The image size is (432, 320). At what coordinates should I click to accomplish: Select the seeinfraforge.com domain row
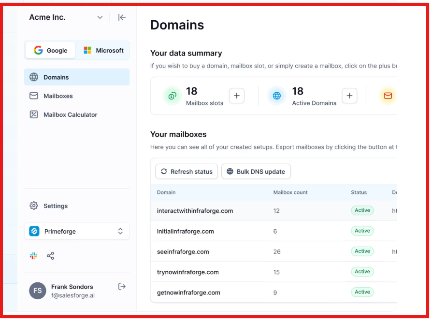coord(274,251)
